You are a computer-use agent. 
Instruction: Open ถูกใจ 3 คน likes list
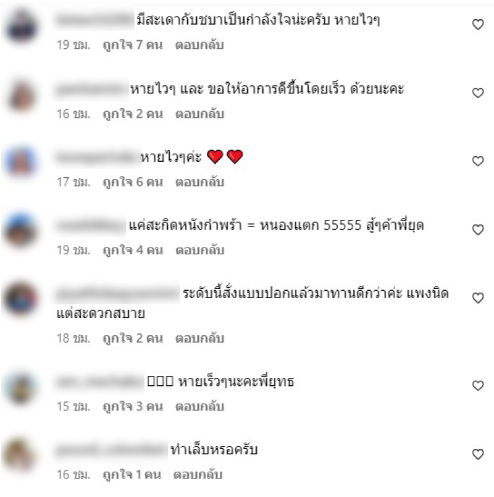[133, 406]
